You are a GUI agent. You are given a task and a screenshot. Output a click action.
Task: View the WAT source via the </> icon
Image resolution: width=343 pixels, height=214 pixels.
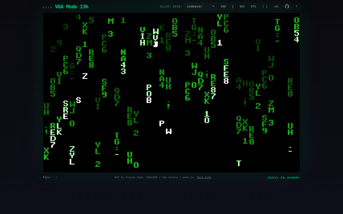tap(276, 6)
